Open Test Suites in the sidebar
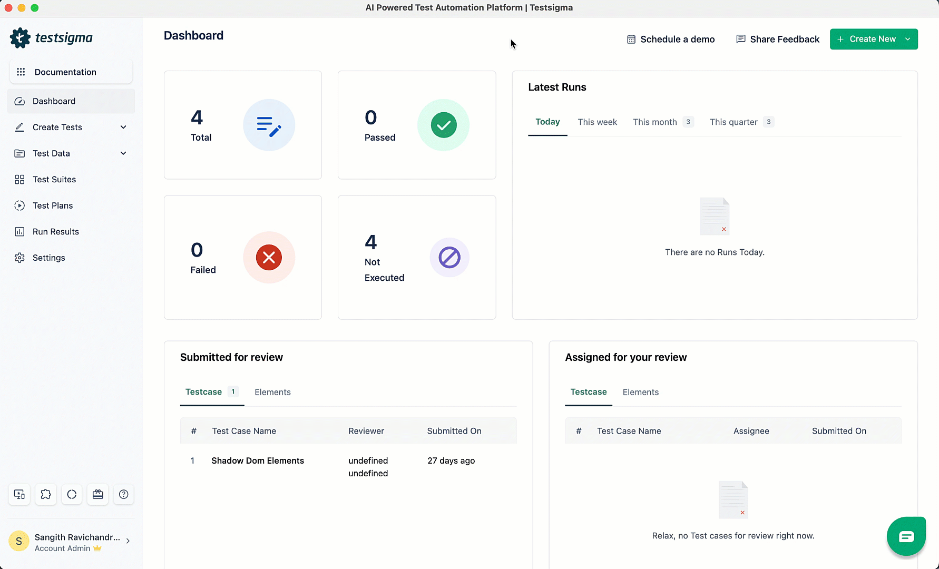The height and width of the screenshot is (569, 939). click(71, 180)
